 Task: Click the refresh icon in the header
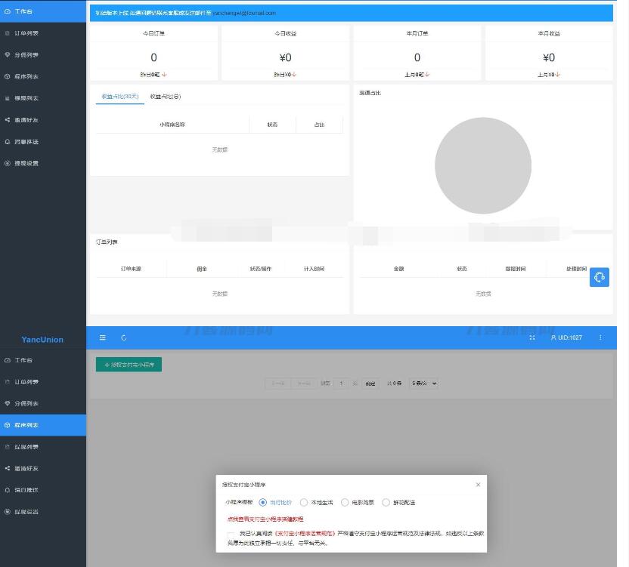click(x=124, y=337)
